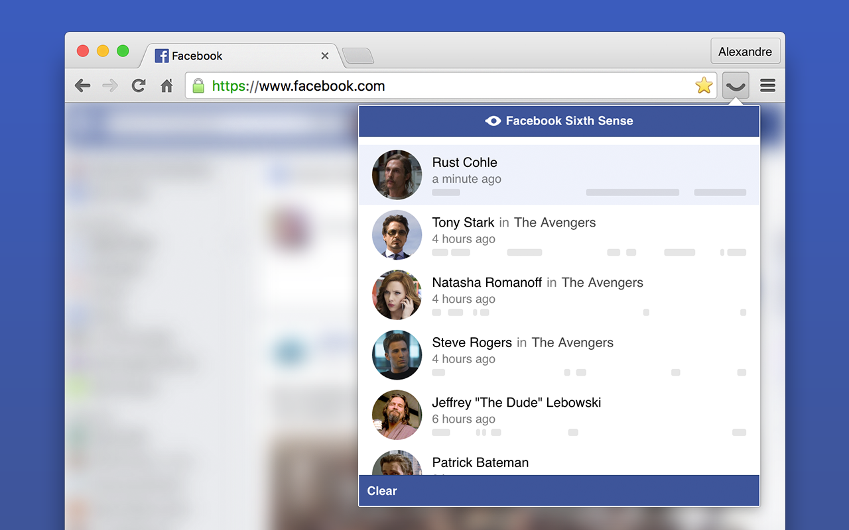Click the Alexandre profile button
849x530 pixels.
tap(746, 51)
